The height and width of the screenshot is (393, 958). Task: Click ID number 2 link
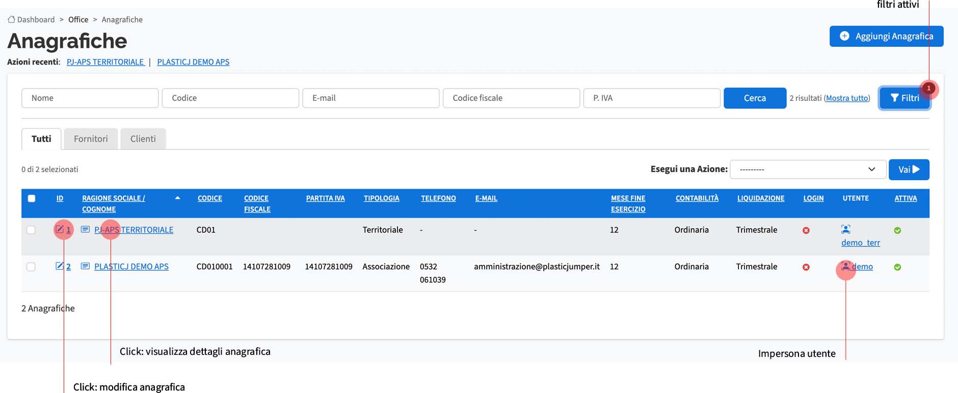[68, 267]
